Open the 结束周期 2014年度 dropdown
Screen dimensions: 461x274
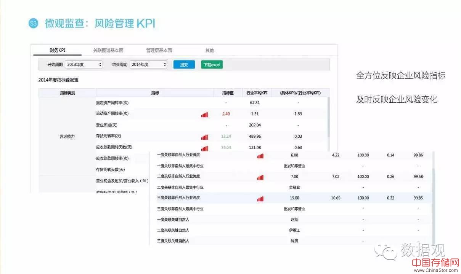click(148, 65)
